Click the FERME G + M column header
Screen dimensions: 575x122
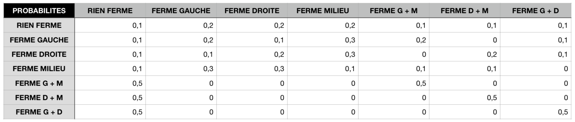(394, 11)
